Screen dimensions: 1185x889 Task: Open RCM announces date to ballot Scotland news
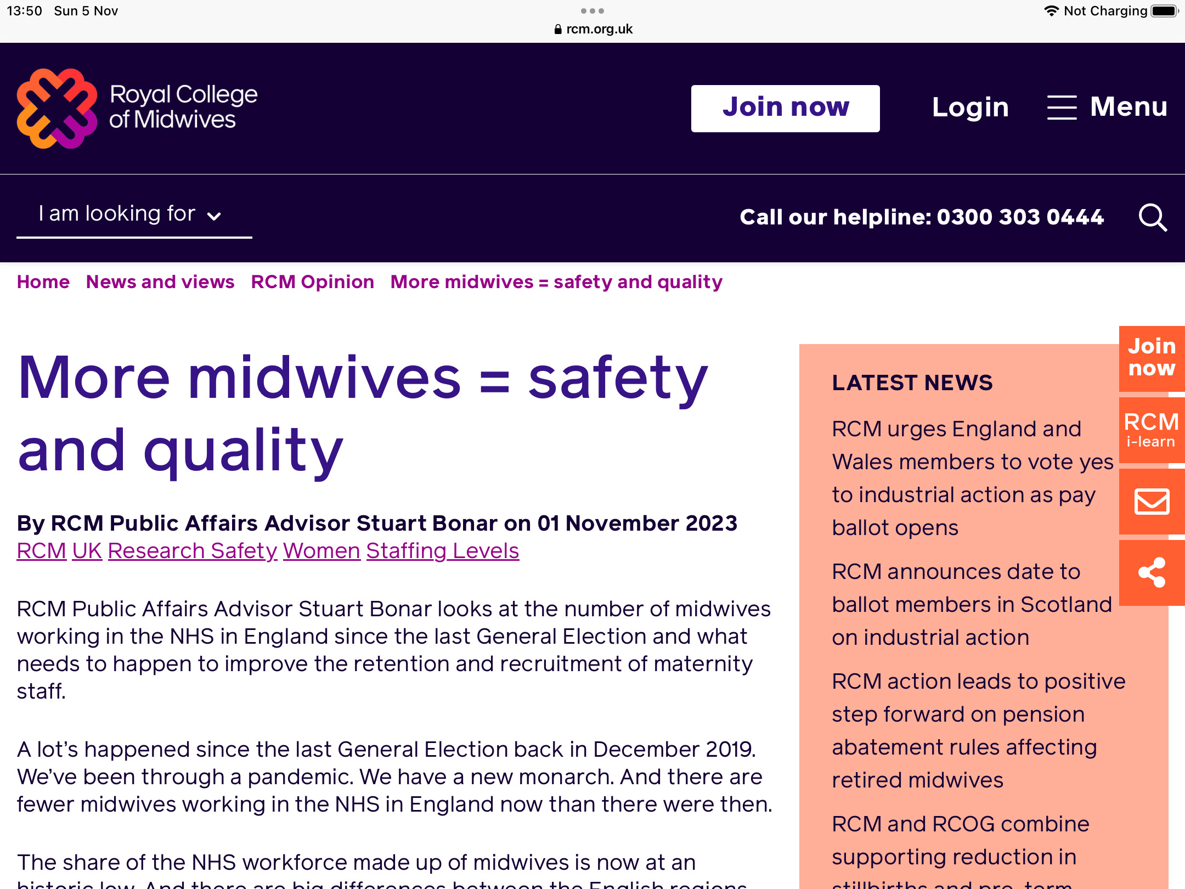click(x=972, y=604)
